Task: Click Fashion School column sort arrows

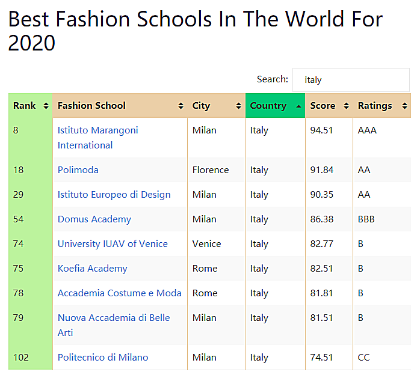Action: [181, 106]
